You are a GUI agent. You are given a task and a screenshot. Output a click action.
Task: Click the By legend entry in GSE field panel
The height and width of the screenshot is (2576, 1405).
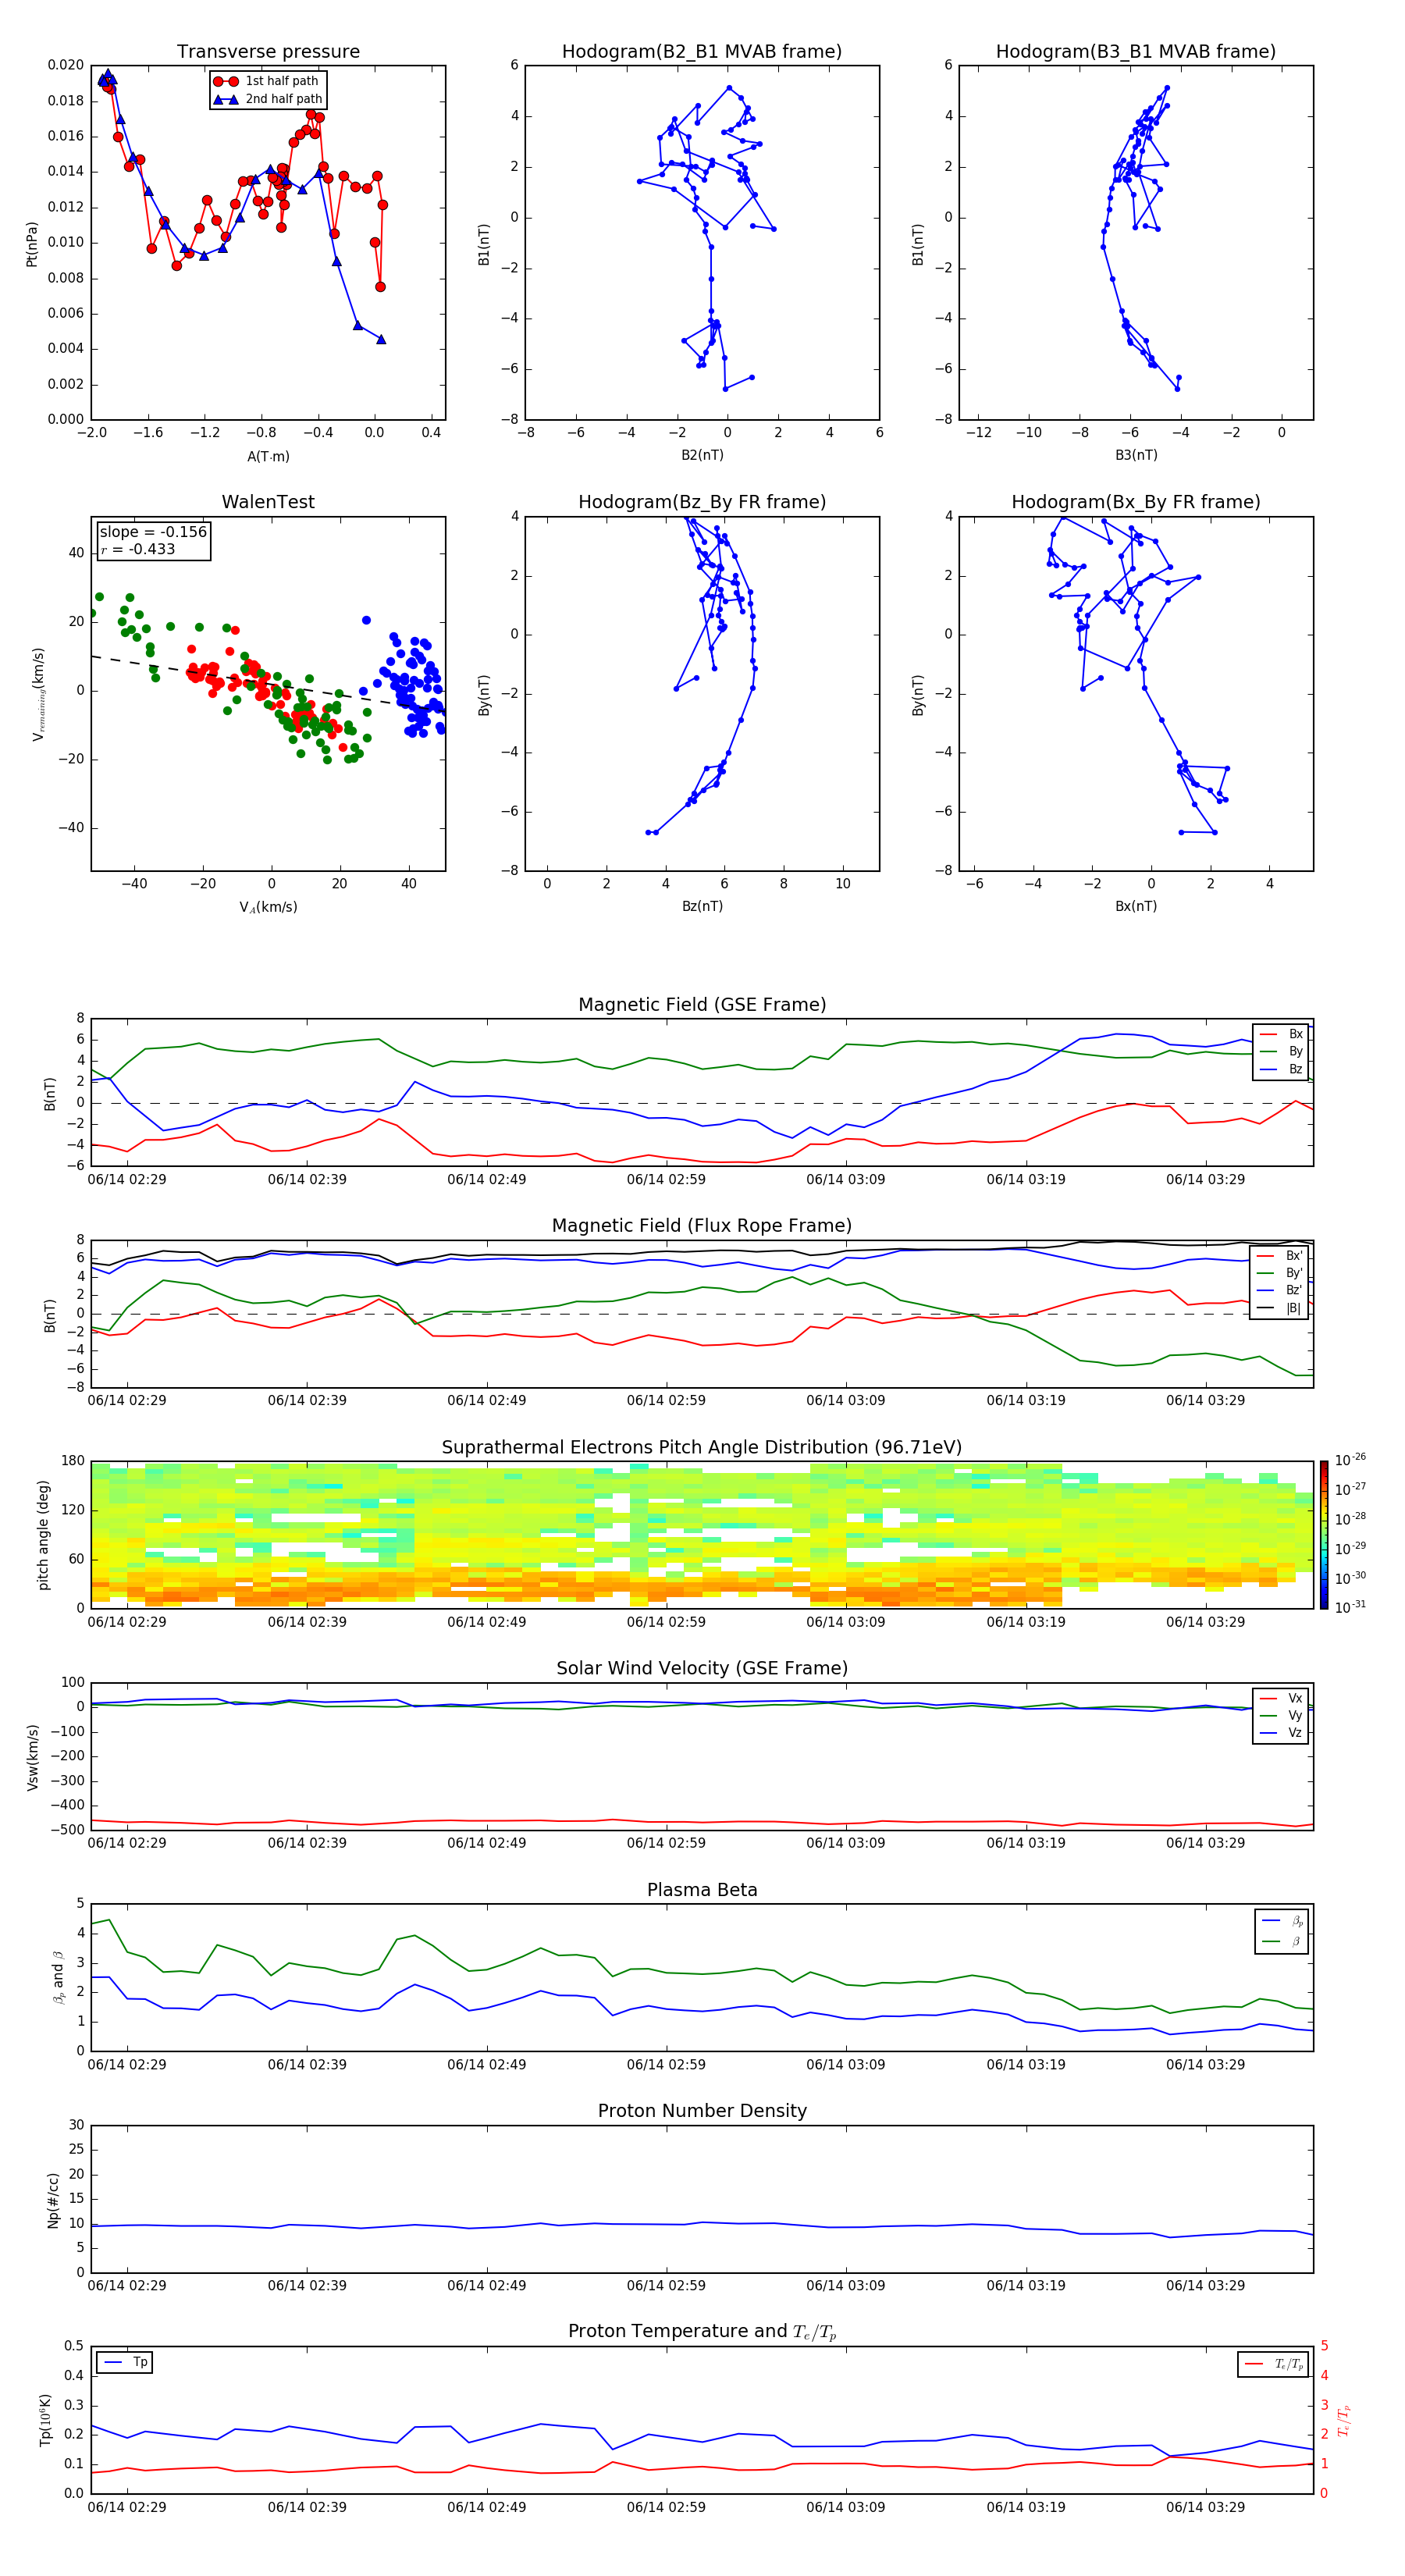pyautogui.click(x=1282, y=1052)
